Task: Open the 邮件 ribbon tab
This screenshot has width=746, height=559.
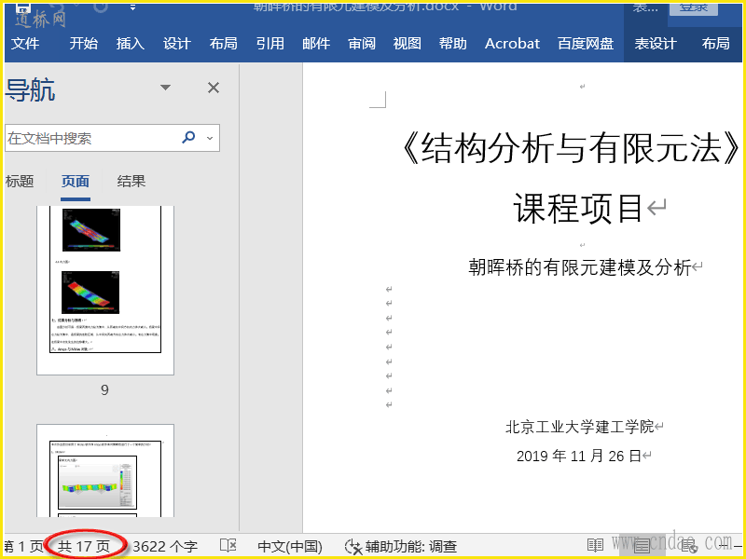Action: pyautogui.click(x=316, y=44)
